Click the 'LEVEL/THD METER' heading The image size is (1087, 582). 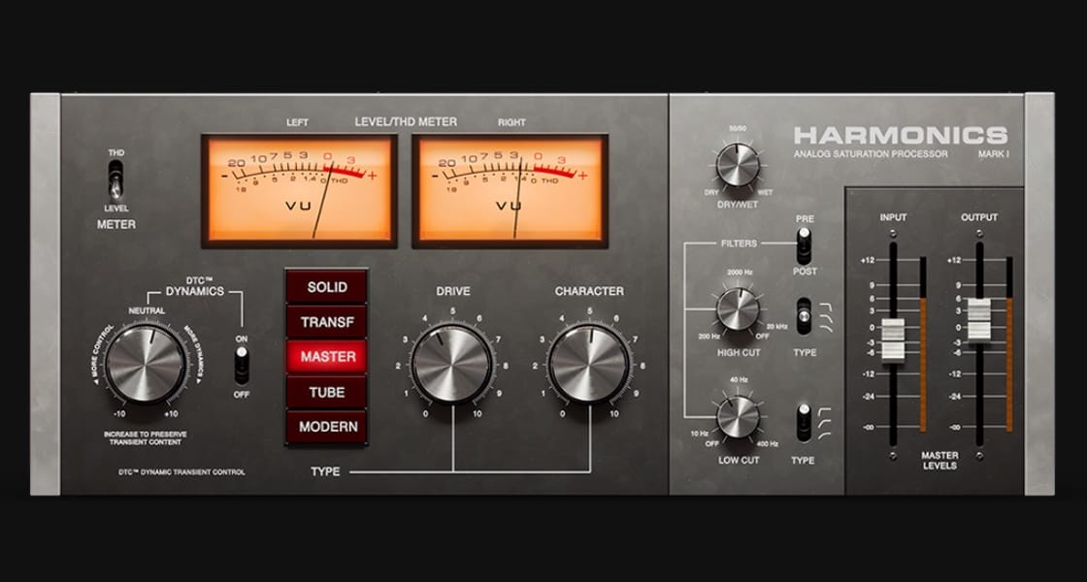[406, 122]
